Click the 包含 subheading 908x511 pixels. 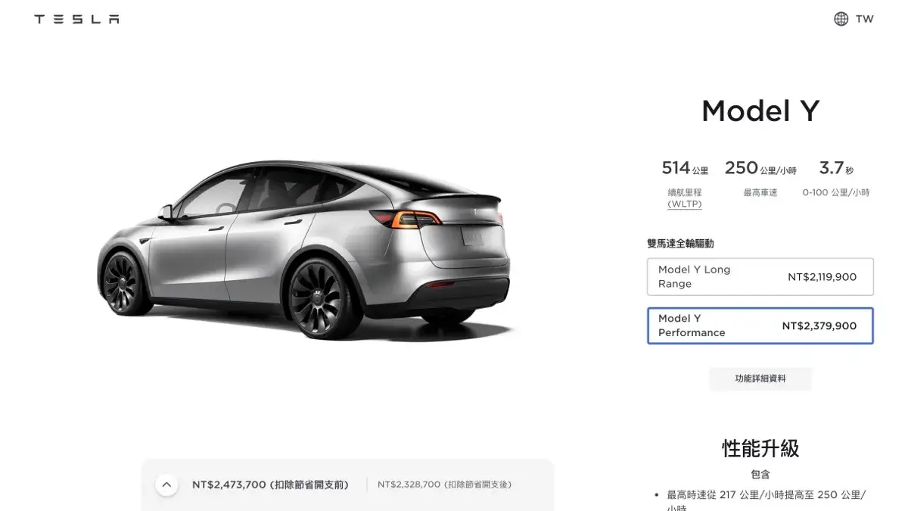click(760, 475)
